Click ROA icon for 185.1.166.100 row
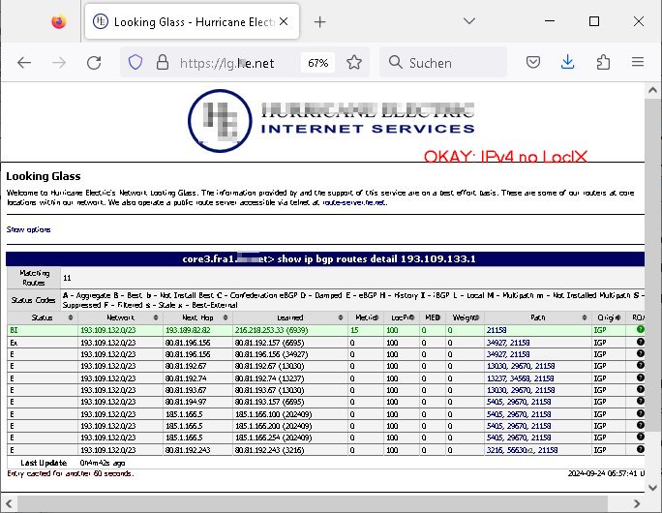Viewport: 662px width, 513px height. click(641, 413)
